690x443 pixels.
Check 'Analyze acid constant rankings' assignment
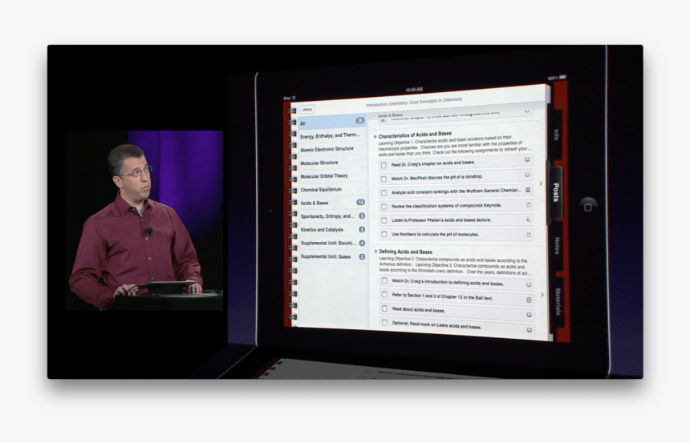[x=384, y=193]
